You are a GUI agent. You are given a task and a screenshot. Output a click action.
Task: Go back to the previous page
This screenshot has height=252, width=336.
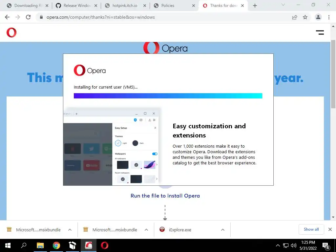click(7, 17)
